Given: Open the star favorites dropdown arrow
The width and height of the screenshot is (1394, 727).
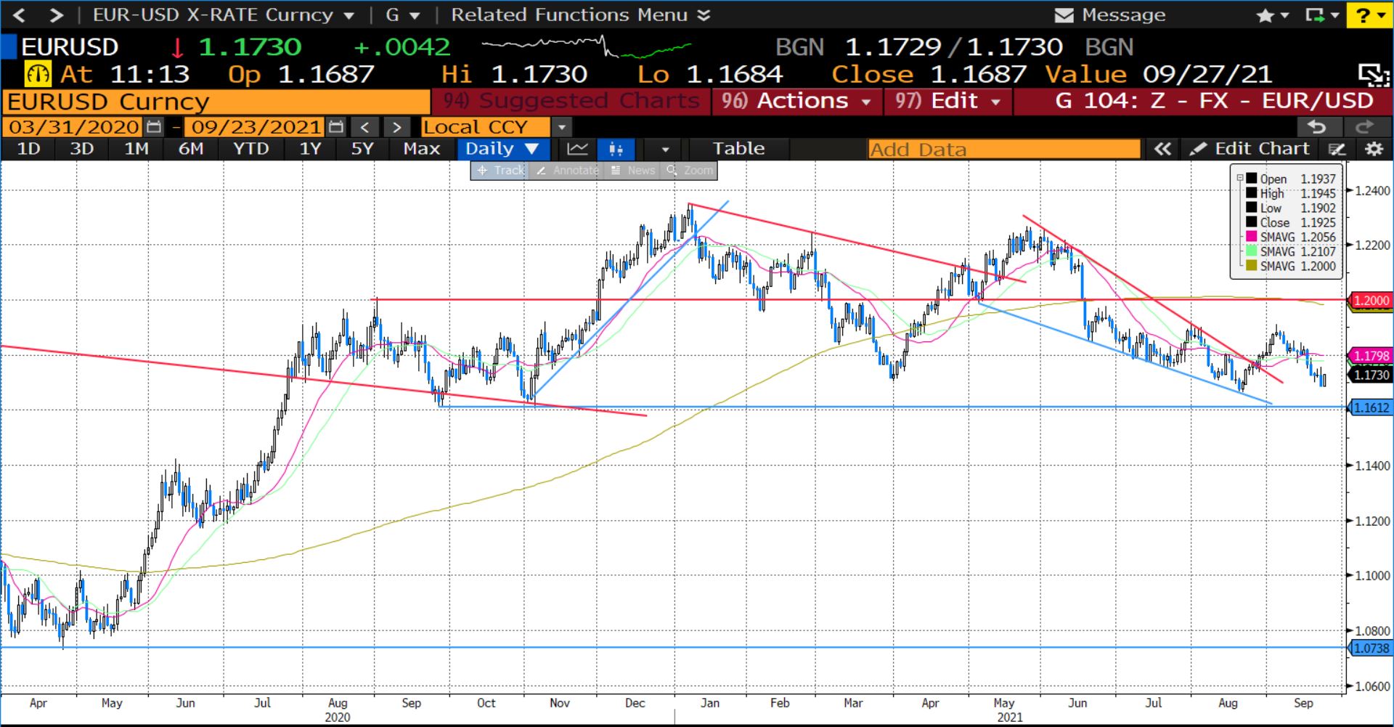Looking at the screenshot, I should click(x=1284, y=15).
